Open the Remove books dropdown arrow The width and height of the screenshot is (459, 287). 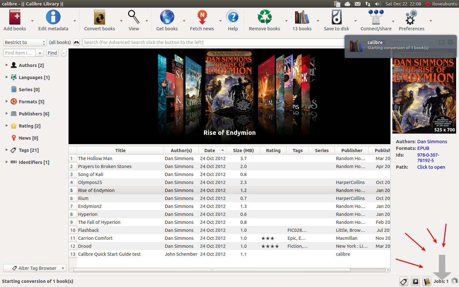(x=286, y=21)
